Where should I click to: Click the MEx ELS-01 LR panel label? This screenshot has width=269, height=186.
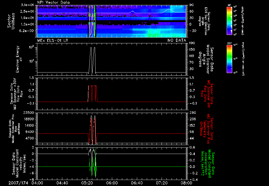pos(52,40)
